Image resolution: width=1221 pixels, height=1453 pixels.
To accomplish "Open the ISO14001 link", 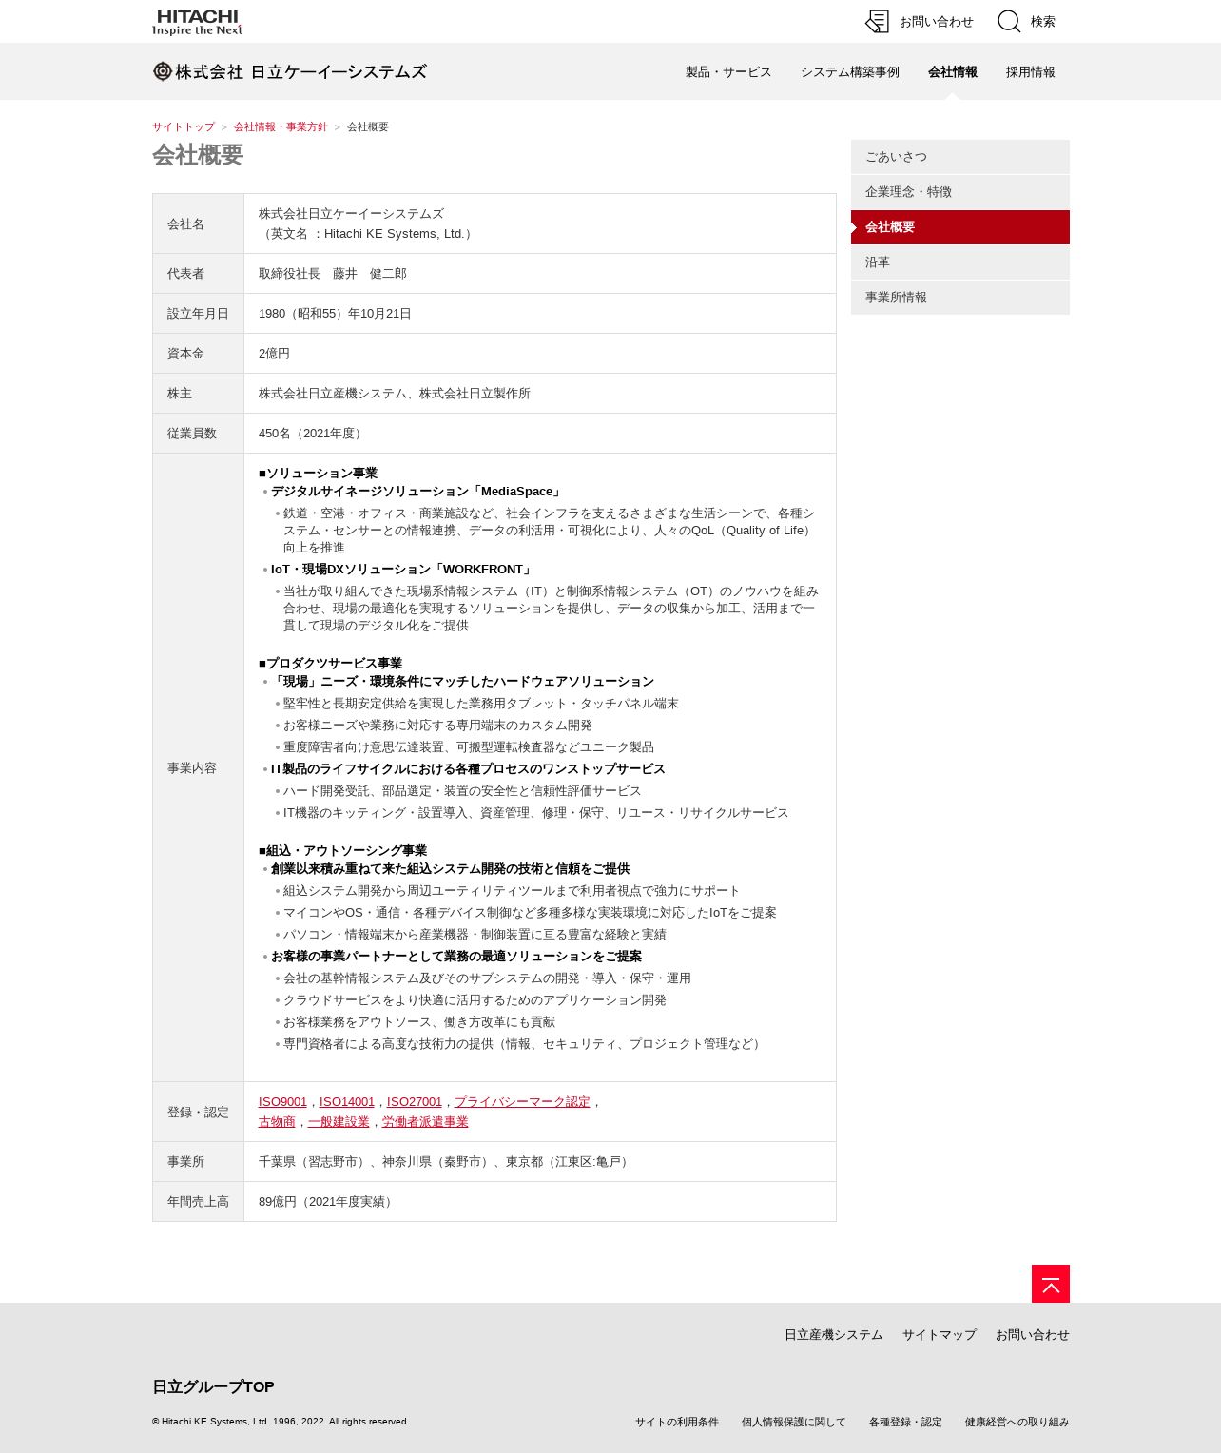I will click(347, 1102).
